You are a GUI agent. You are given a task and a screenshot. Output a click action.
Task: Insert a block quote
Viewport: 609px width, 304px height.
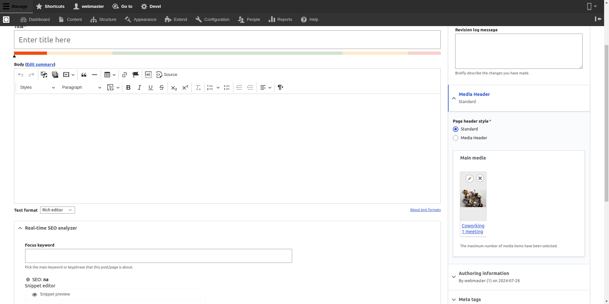84,75
